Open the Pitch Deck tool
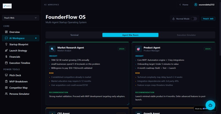Image resolution: width=221 pixels, height=114 pixels. [x=21, y=75]
